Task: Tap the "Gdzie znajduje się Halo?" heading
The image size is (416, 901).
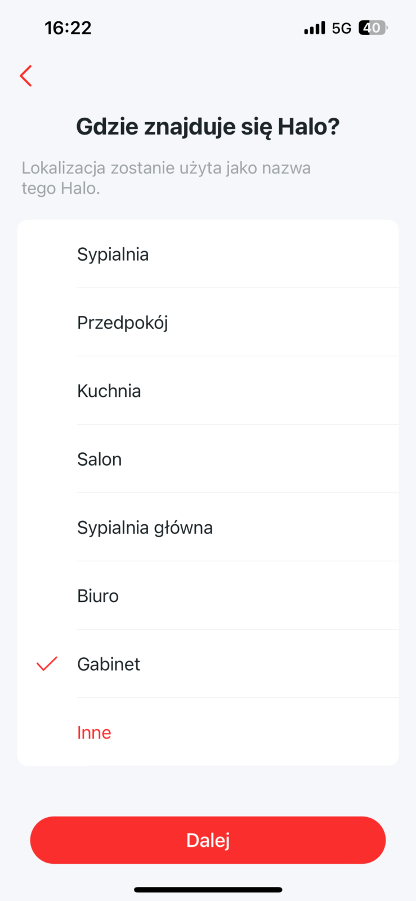Action: click(x=208, y=127)
